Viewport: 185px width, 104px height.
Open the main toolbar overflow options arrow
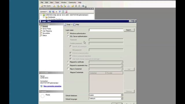point(86,6)
